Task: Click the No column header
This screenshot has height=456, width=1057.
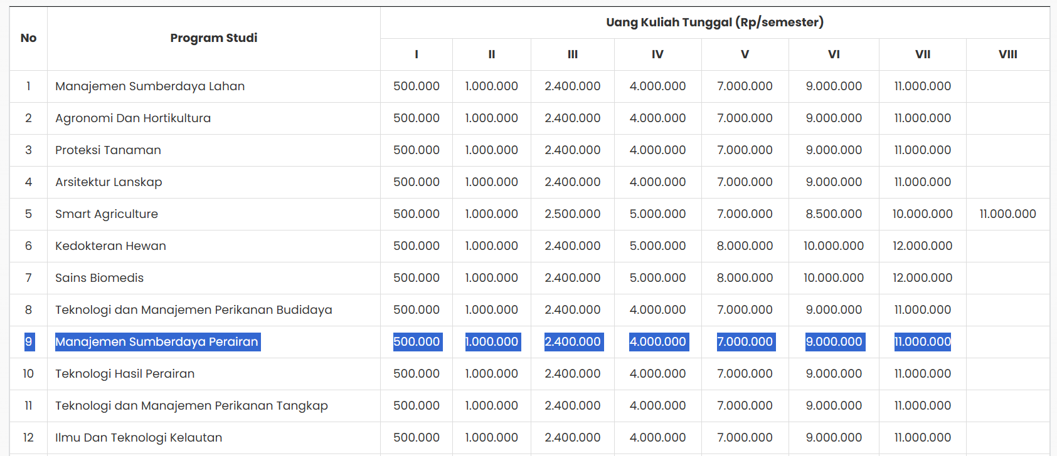Action: (28, 38)
